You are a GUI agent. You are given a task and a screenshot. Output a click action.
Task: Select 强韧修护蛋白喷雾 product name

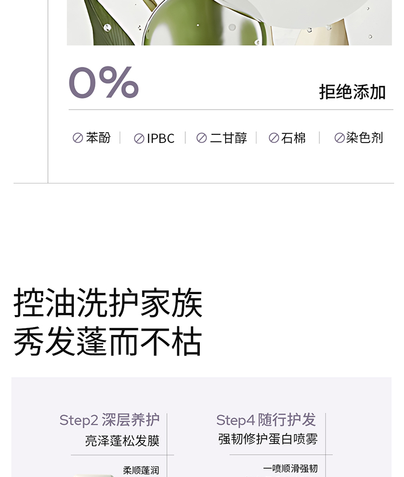click(x=268, y=439)
